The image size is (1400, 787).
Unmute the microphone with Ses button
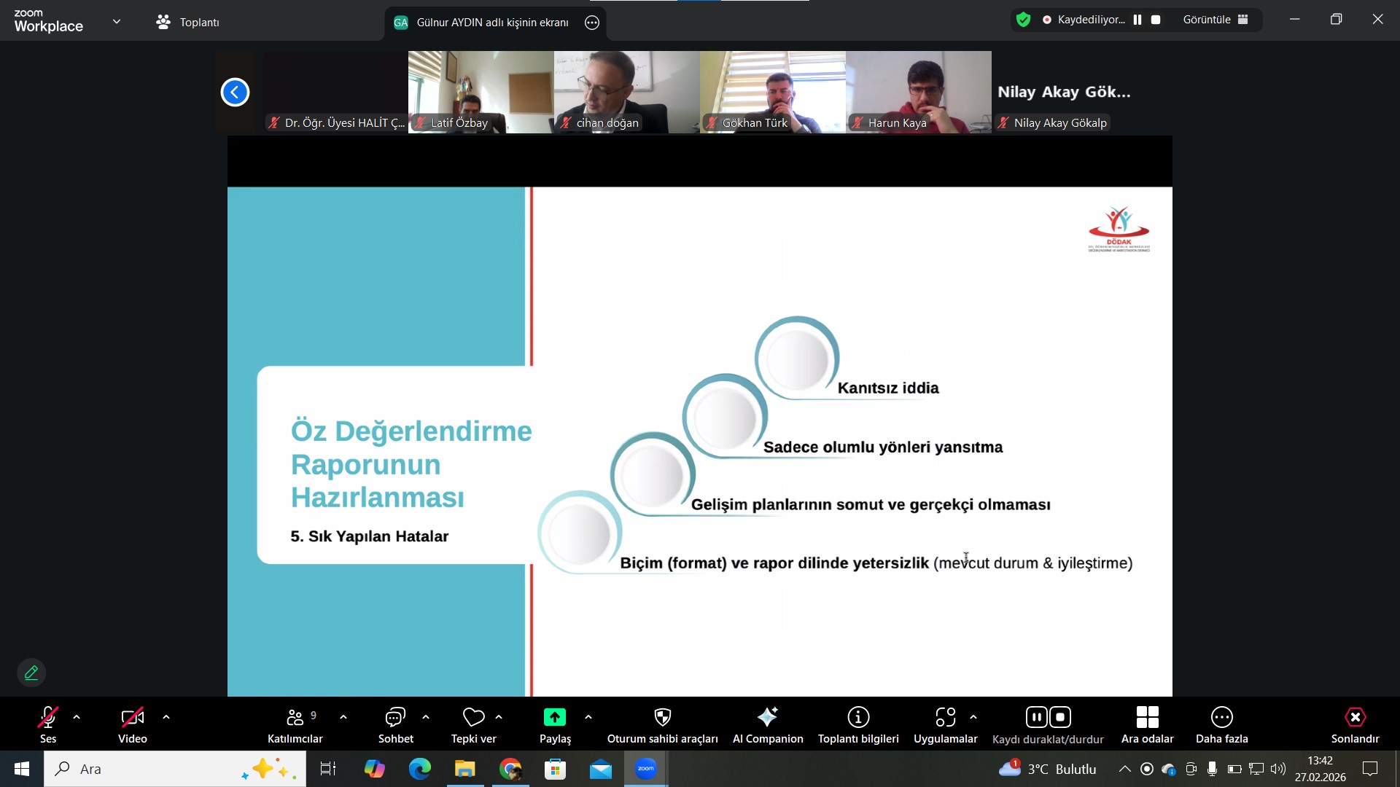coord(48,718)
